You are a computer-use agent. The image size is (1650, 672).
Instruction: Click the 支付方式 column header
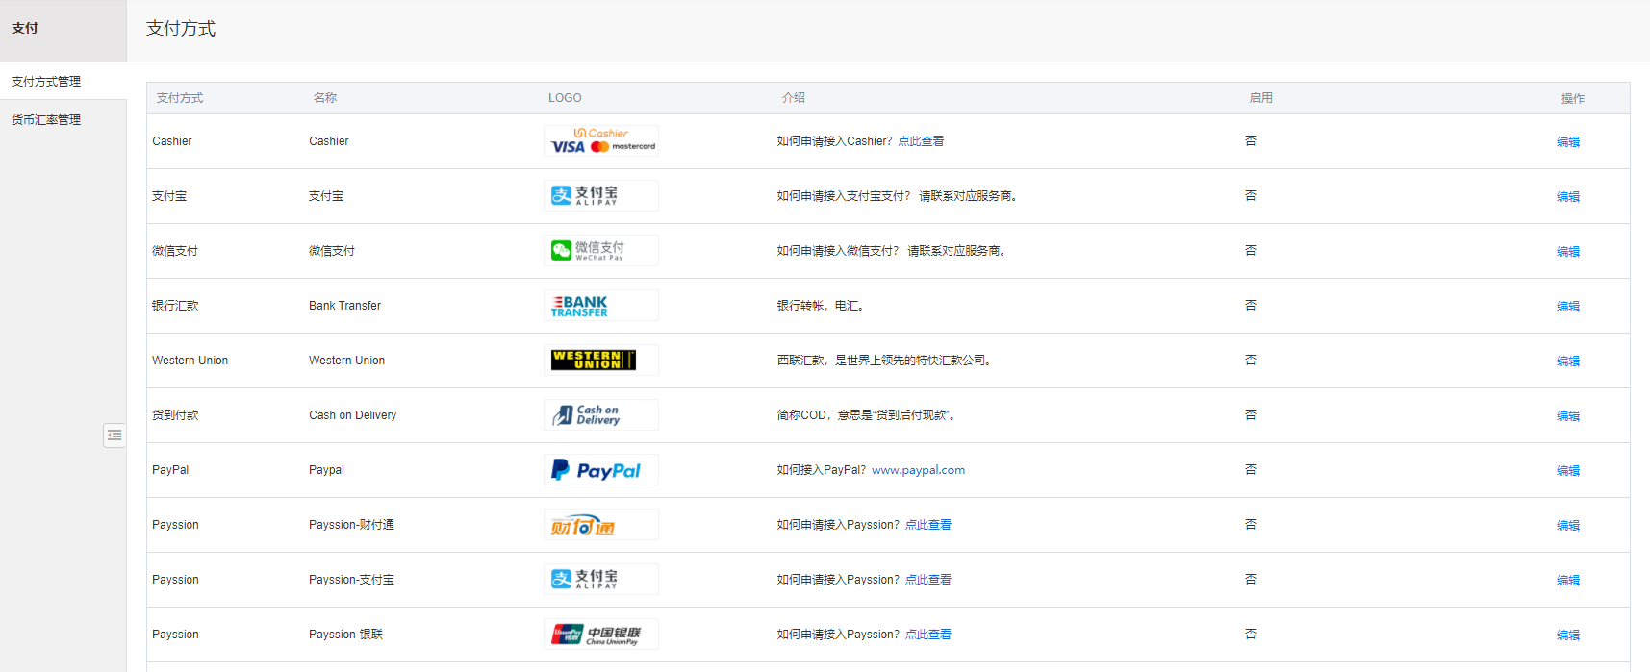[180, 98]
